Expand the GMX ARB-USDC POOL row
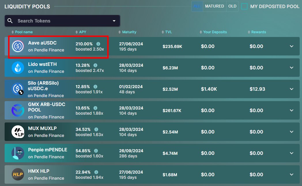302x186 pixels. point(292,110)
